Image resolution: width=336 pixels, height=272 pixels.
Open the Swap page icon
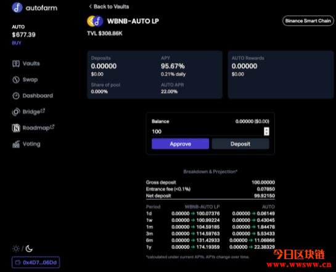point(16,80)
